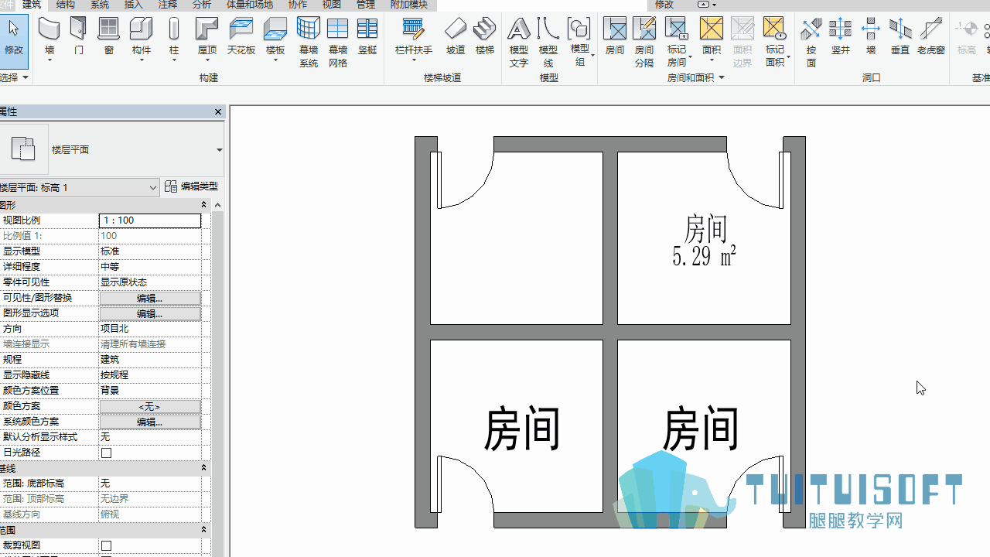
Task: Select the 楼梯 (Stair) tool
Action: 485,38
